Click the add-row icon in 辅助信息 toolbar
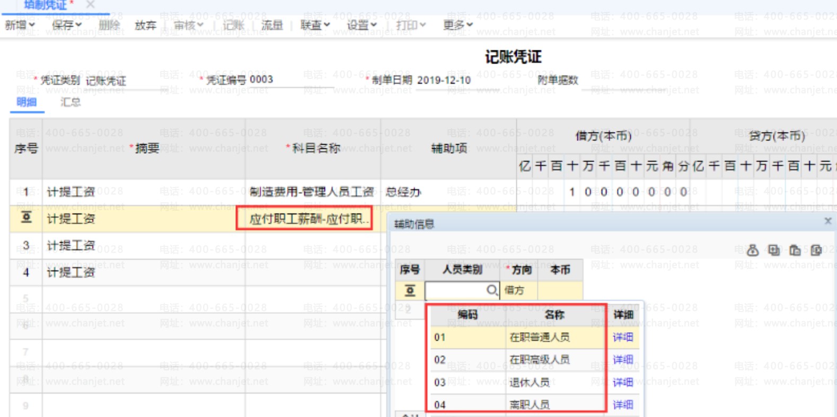 pos(773,250)
